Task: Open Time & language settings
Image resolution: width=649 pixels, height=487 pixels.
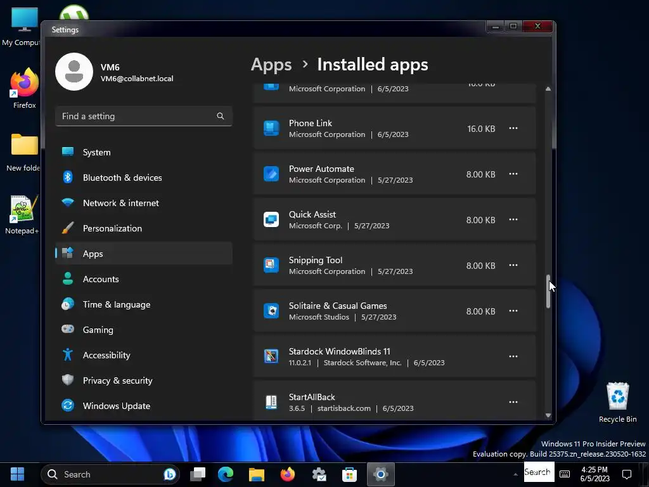Action: tap(144, 304)
